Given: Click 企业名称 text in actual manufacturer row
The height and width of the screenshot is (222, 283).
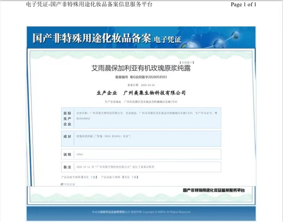Looking at the screenshot, I should [100, 113].
